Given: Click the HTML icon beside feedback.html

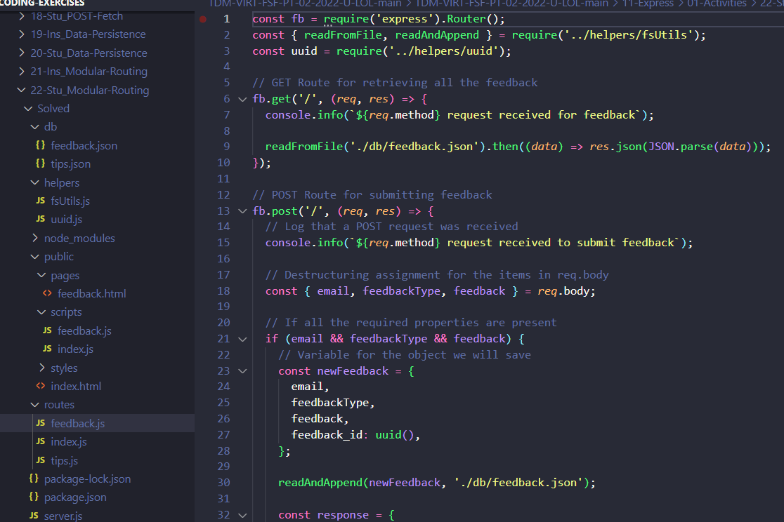Looking at the screenshot, I should (48, 294).
